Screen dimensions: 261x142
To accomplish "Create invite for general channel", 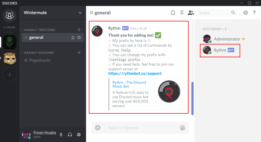I will 73,38.
